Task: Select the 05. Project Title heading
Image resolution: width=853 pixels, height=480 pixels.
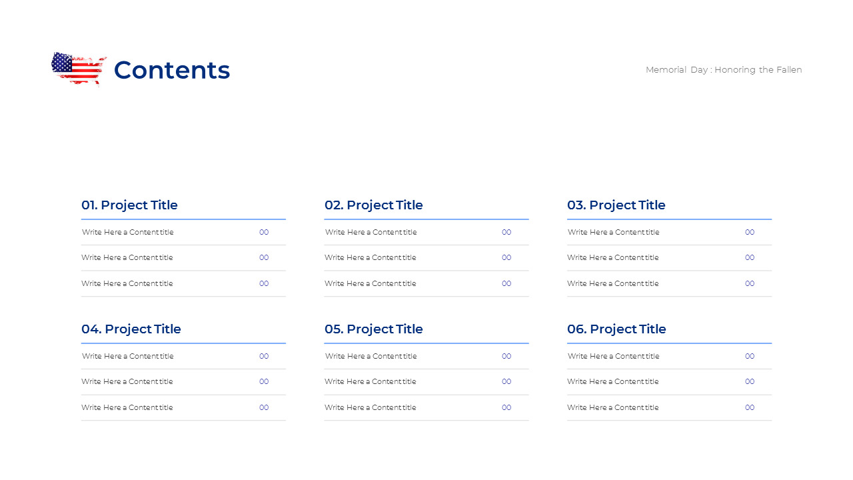Action: (374, 329)
